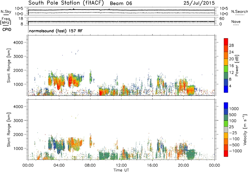This screenshot has height=172, width=248.
Task: Select 'Slant Range [km]' label of power panel
Action: click(x=9, y=66)
